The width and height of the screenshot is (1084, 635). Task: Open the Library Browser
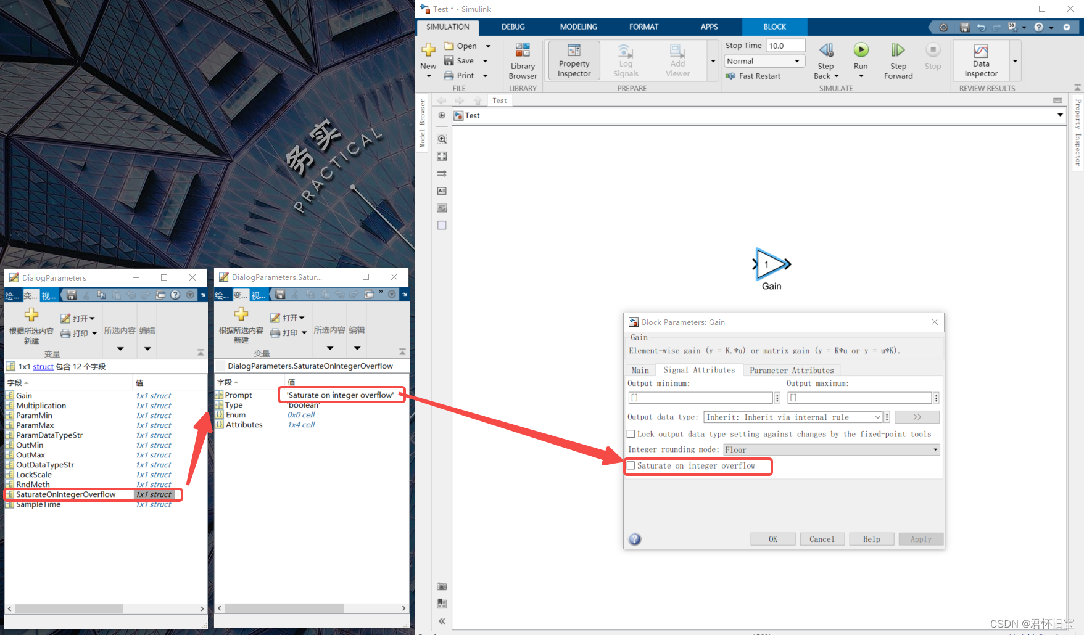pos(523,61)
